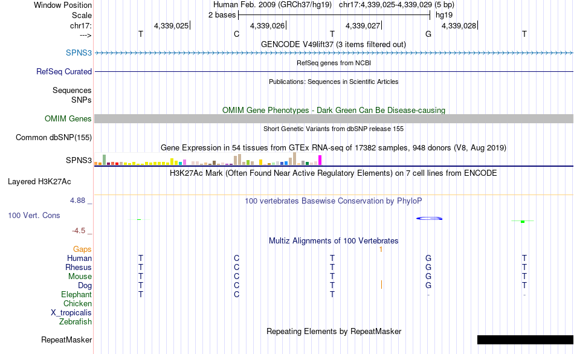Click Gene Expression in 54 tissues title
The image size is (574, 354).
[x=334, y=147]
